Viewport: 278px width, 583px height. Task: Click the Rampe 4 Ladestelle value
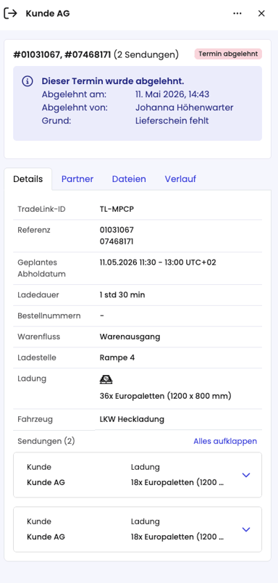[x=117, y=357]
